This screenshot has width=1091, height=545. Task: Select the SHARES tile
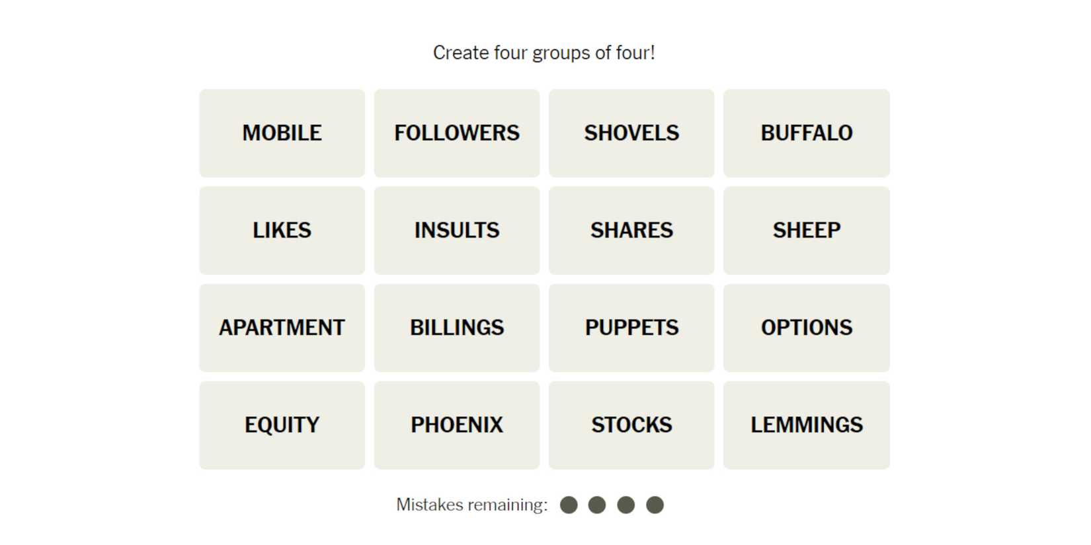[631, 231]
